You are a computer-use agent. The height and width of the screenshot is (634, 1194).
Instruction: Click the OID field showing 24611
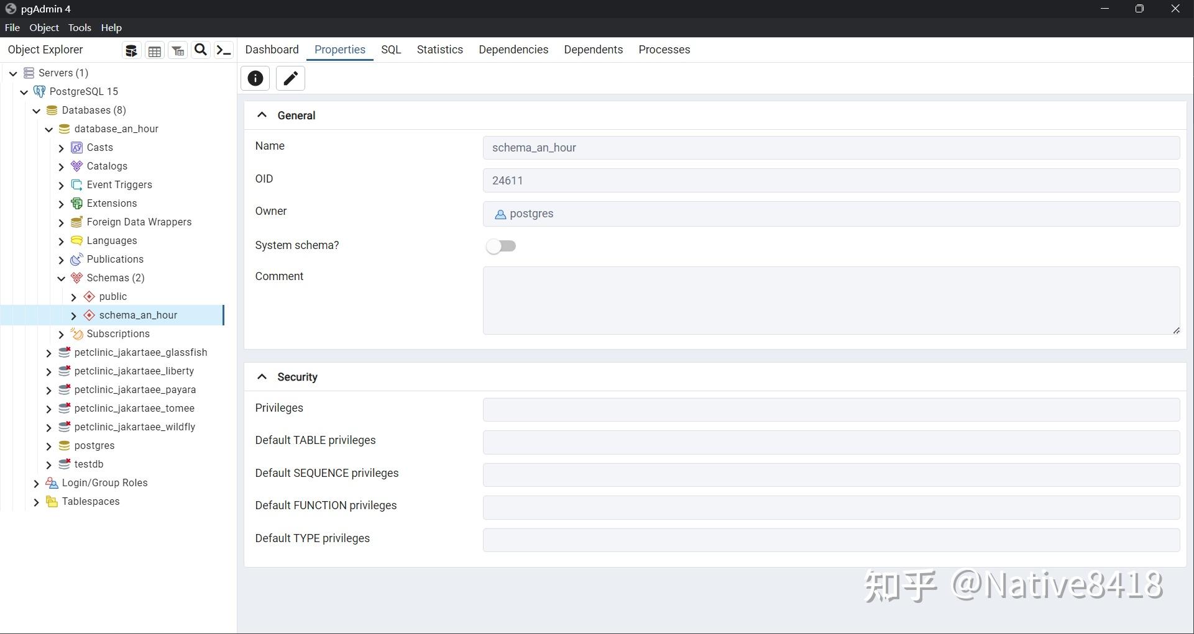click(x=831, y=181)
